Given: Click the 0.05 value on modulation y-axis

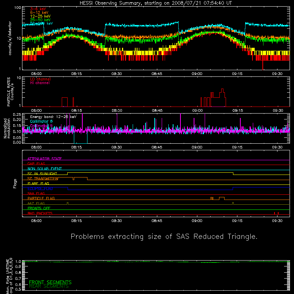Looking at the screenshot, I should coord(17,137).
